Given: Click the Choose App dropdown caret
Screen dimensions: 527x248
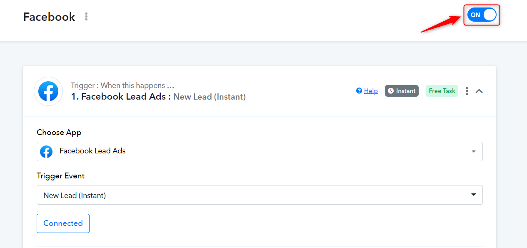Looking at the screenshot, I should 474,152.
